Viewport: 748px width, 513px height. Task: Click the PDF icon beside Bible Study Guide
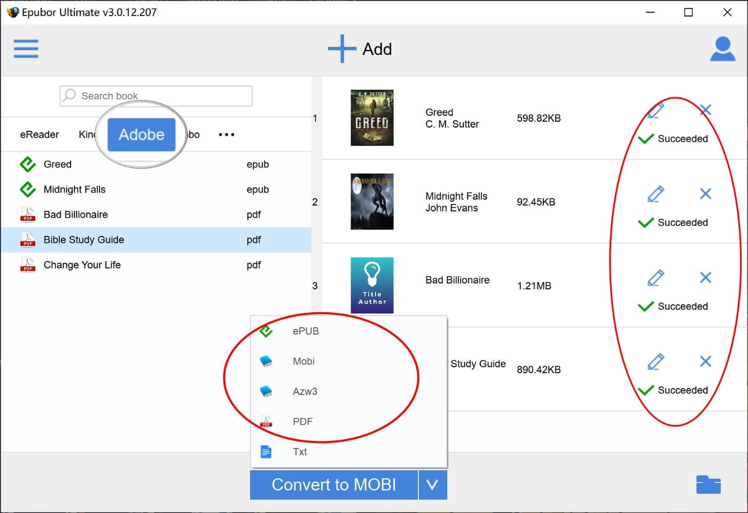[x=28, y=239]
